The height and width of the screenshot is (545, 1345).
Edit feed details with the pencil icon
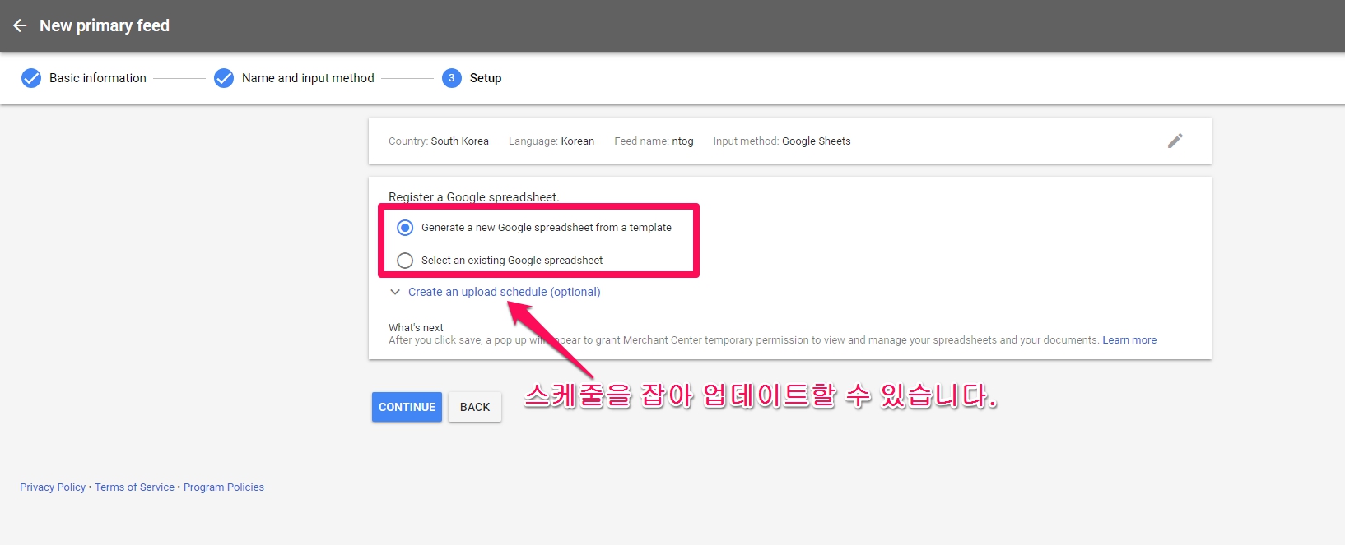coord(1175,141)
